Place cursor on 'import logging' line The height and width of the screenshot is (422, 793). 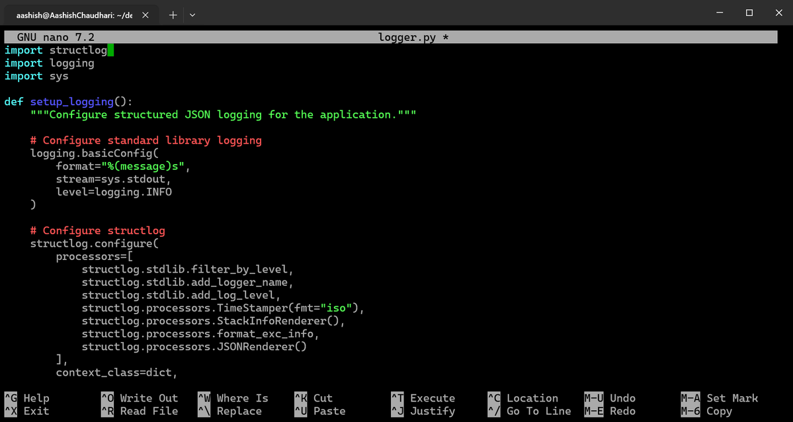point(50,63)
